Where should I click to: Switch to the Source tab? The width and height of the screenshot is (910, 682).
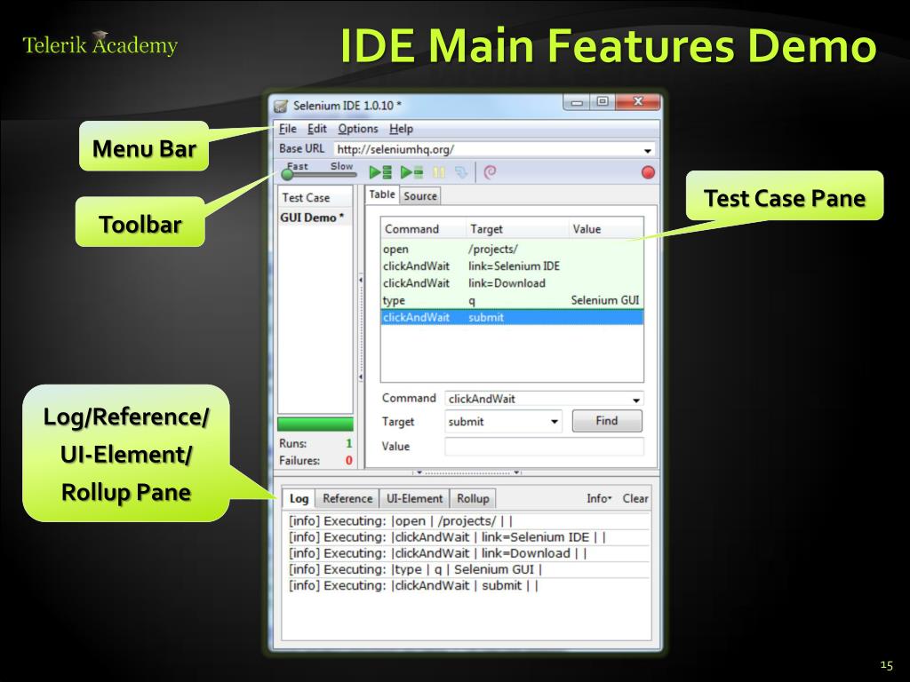tap(420, 196)
